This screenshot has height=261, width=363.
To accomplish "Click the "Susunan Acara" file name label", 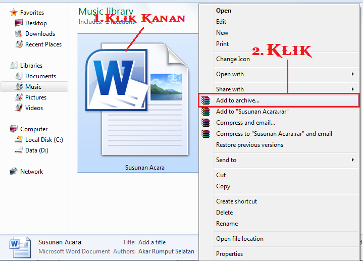I will pyautogui.click(x=145, y=168).
